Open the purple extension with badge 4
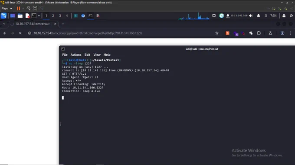295x165 pixels. [236, 34]
